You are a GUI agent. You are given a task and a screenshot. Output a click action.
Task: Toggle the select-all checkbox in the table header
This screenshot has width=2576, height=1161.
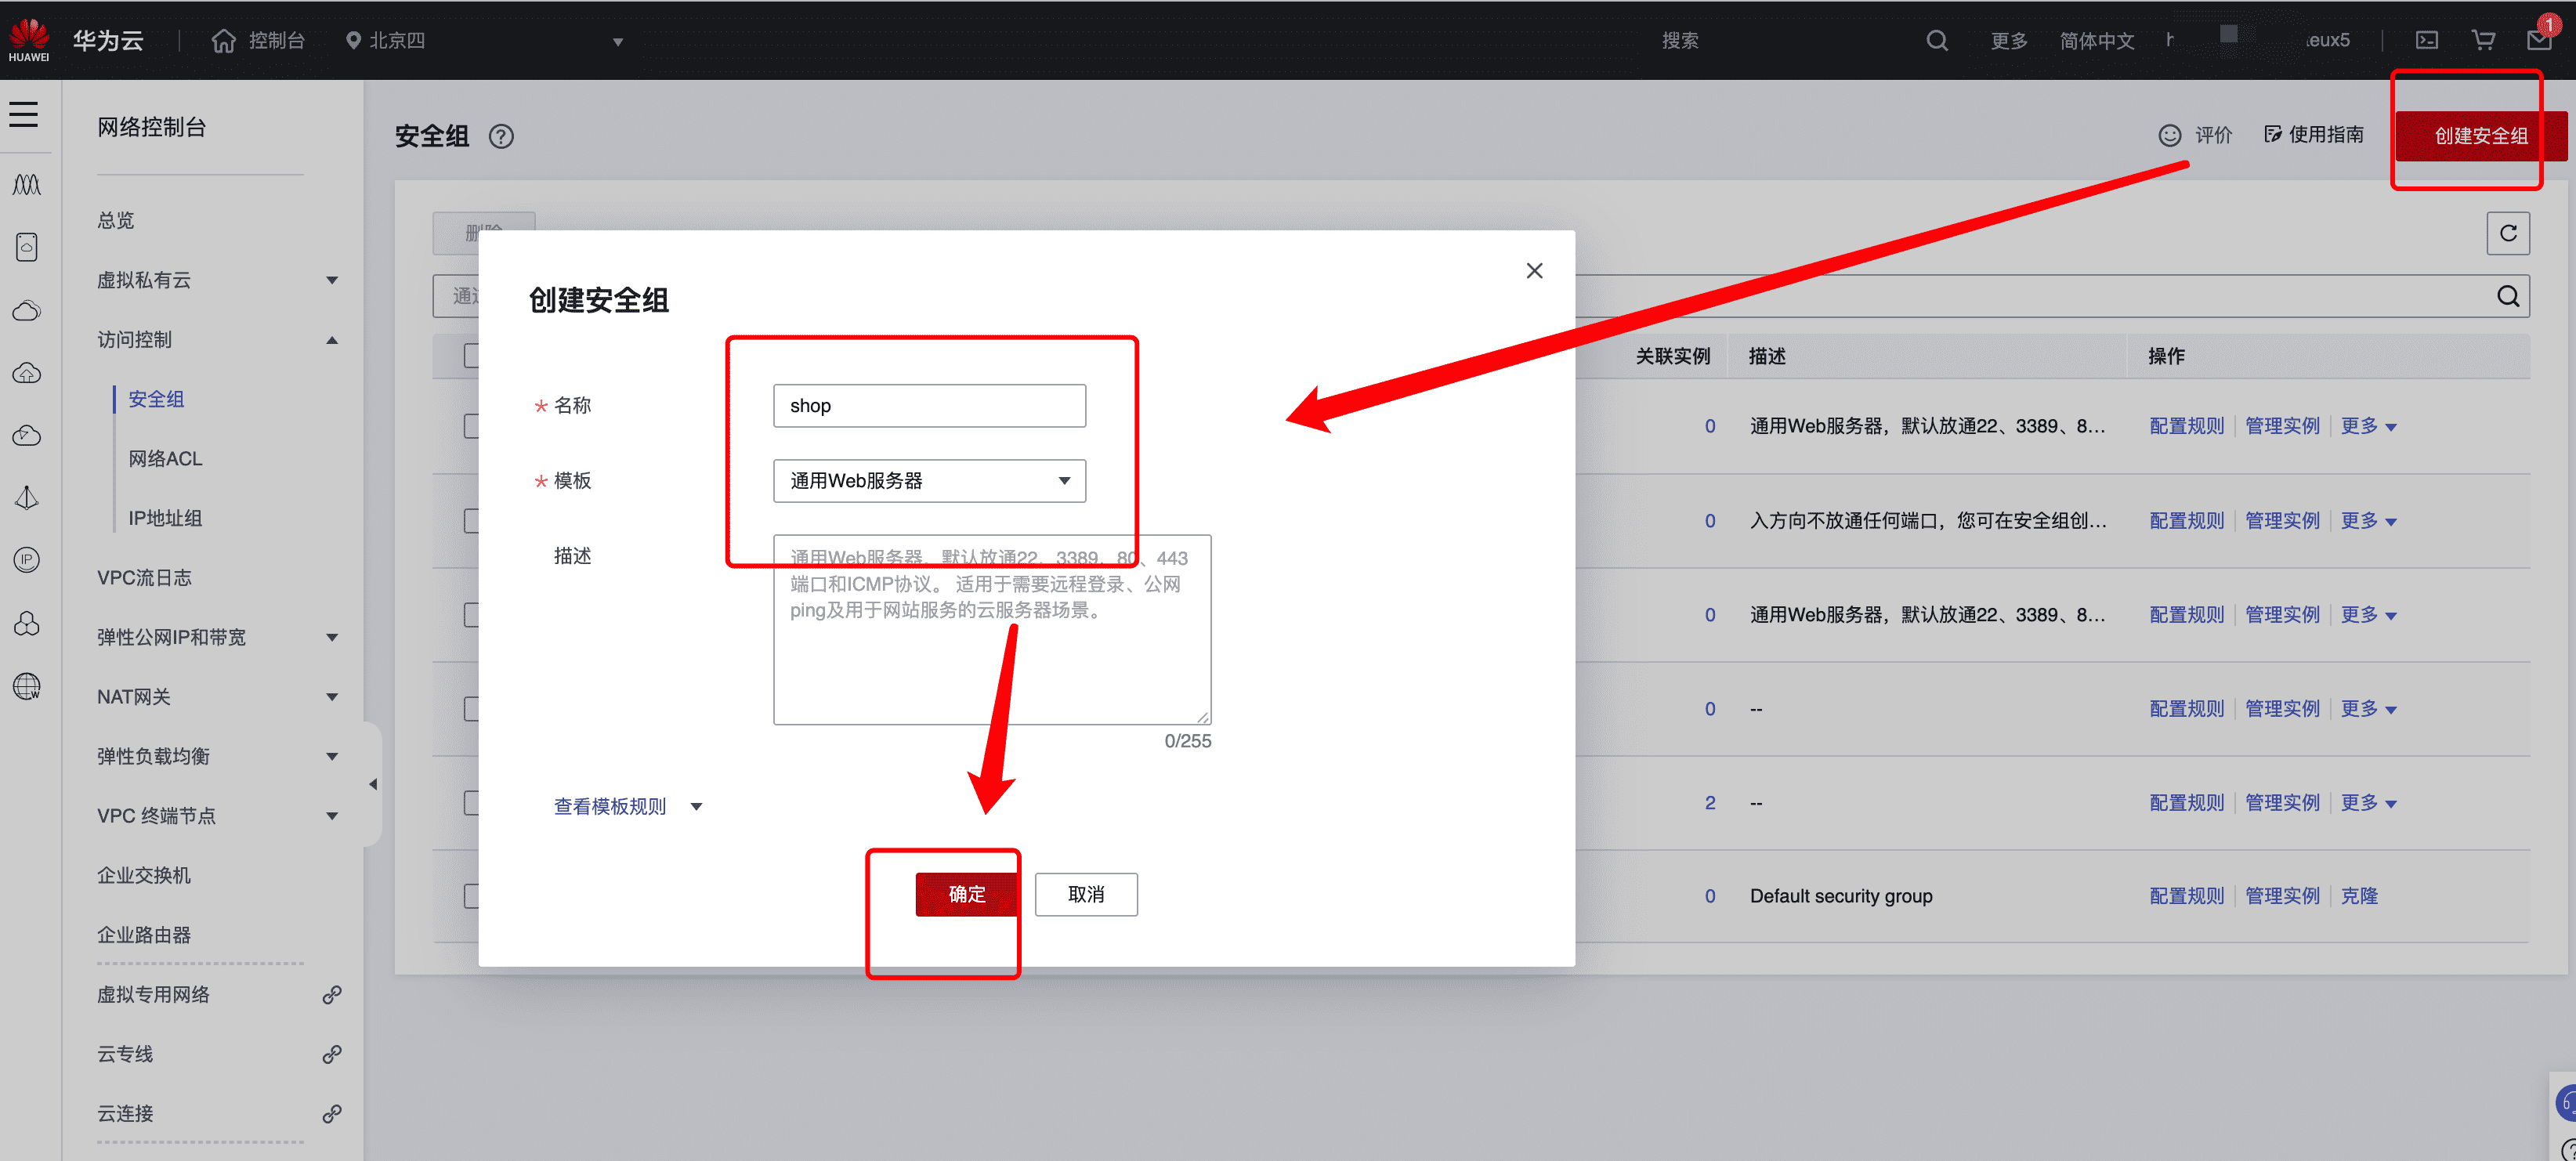click(x=471, y=355)
